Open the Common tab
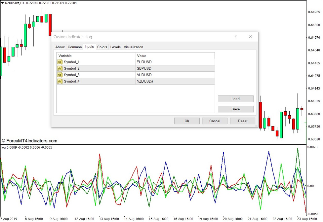Viewport: 323px width, 222px height. tap(75, 47)
